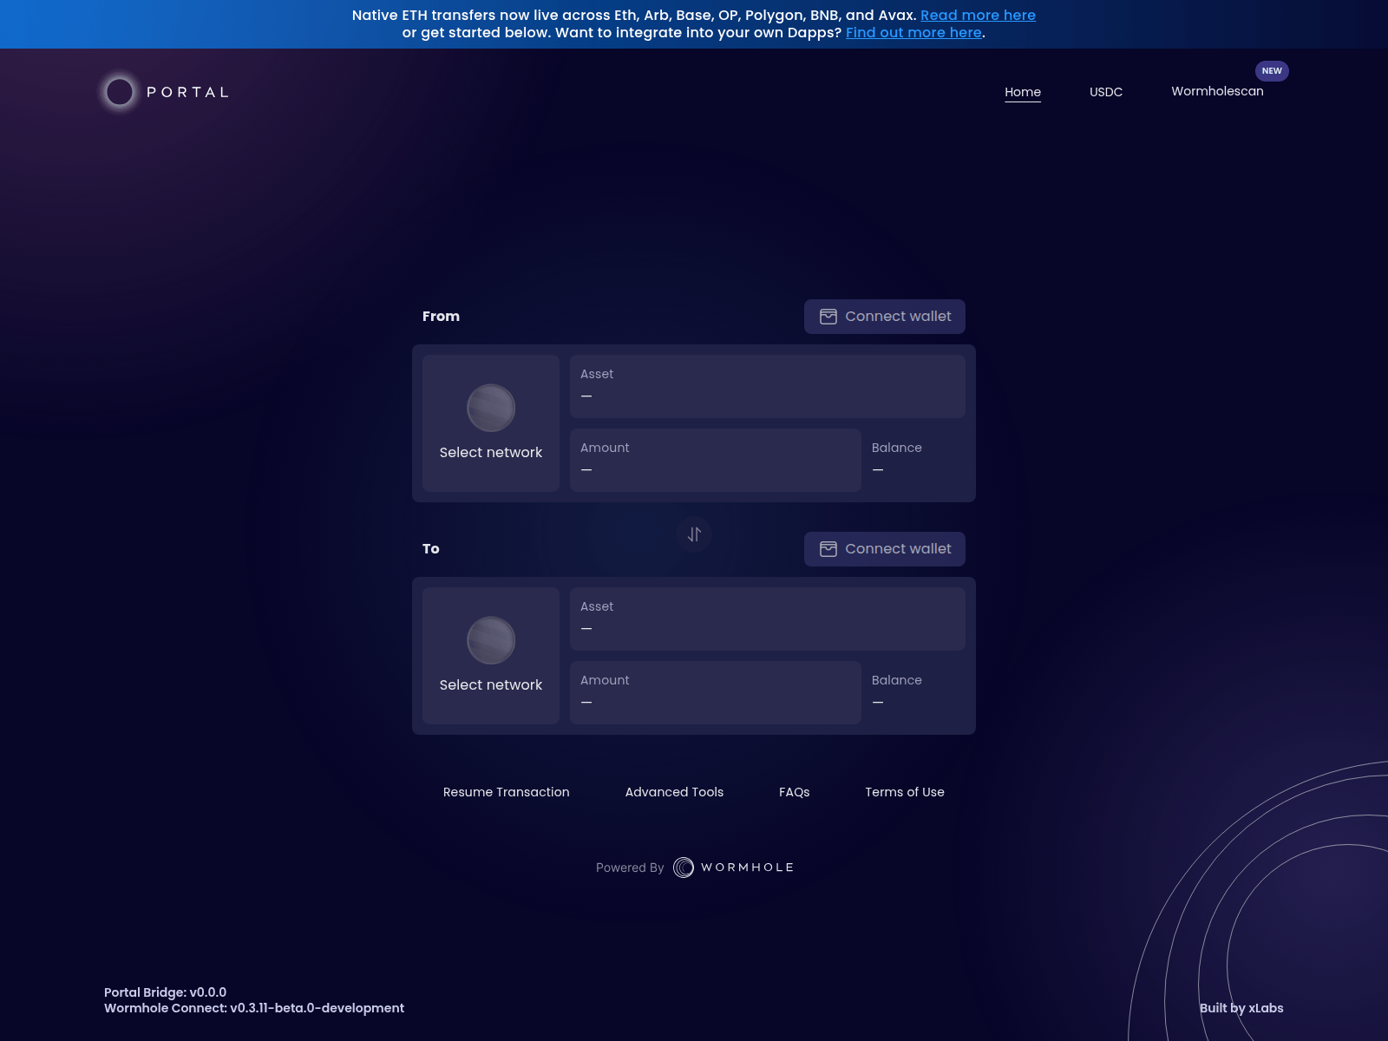Open the Read more here link

pos(978,16)
